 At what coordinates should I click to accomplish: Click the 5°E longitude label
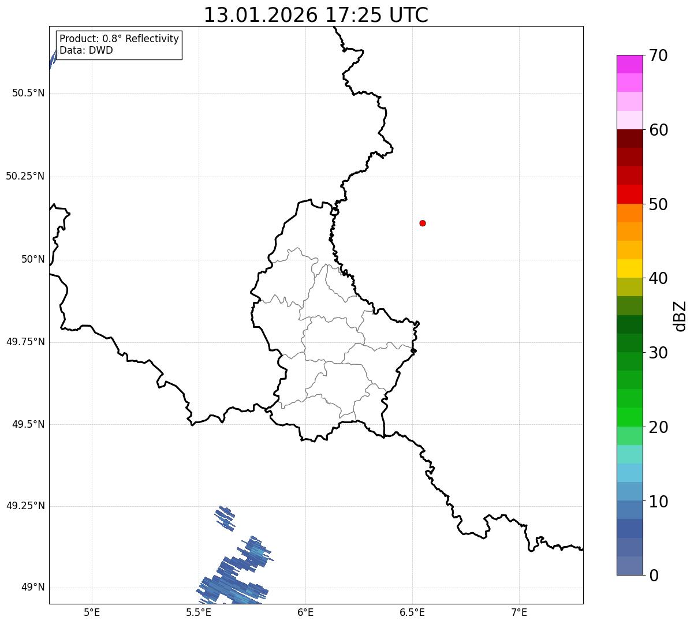click(92, 612)
